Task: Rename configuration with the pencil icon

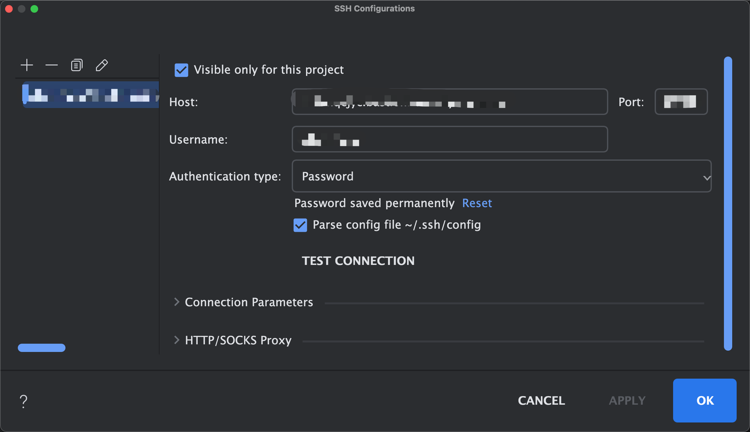Action: [x=102, y=65]
